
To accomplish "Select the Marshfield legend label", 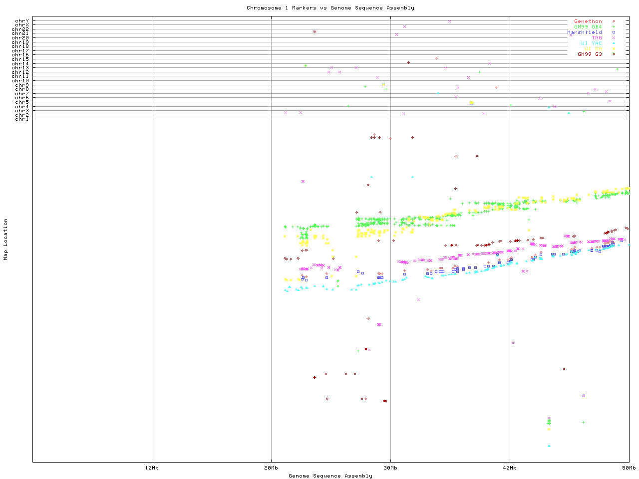I will [x=585, y=32].
